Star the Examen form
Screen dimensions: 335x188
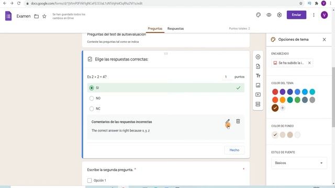44,16
